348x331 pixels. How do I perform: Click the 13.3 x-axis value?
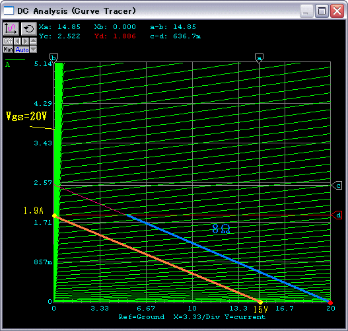238,309
